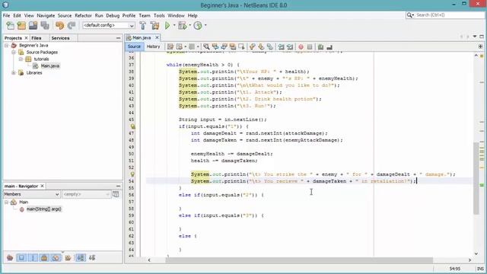Click the editor vertical scrollbar thumb

476,178
